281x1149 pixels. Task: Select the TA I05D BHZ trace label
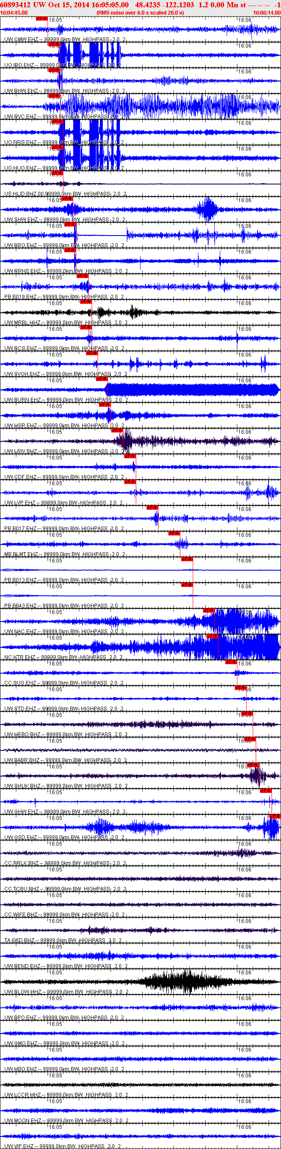click(x=63, y=941)
